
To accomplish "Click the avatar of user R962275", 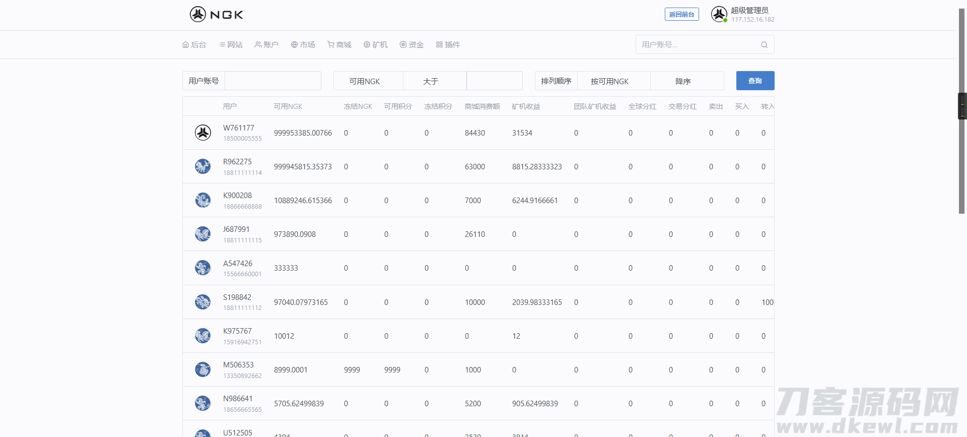I will pyautogui.click(x=203, y=166).
